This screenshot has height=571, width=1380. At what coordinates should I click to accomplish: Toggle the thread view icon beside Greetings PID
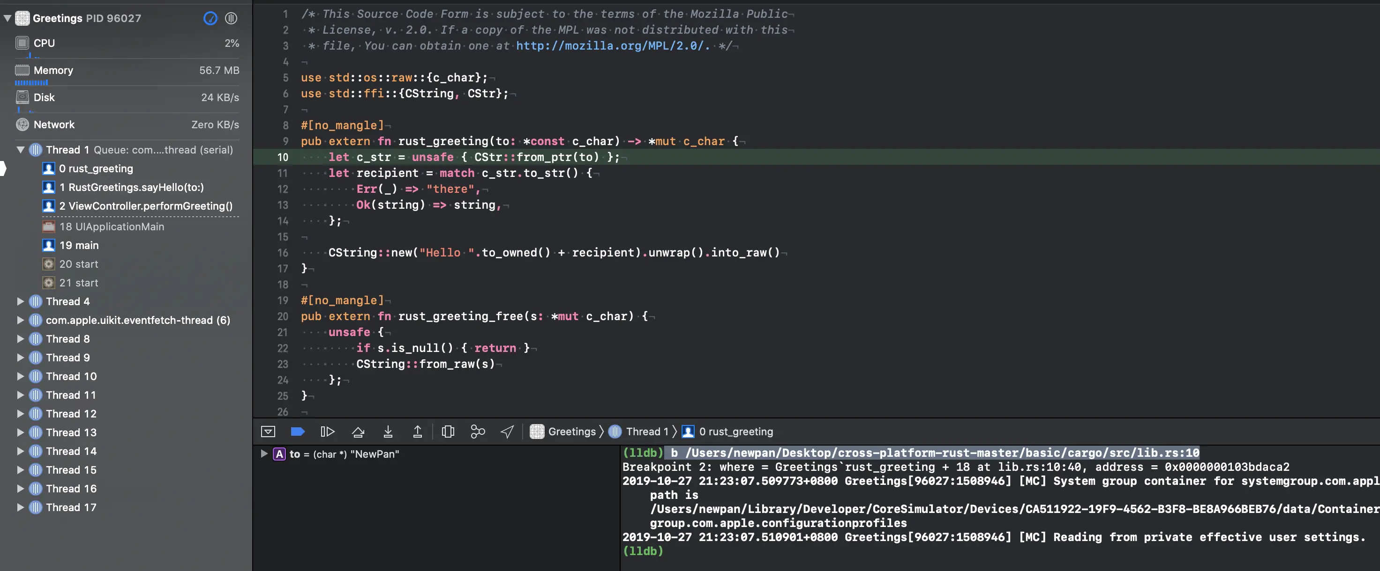pyautogui.click(x=231, y=18)
